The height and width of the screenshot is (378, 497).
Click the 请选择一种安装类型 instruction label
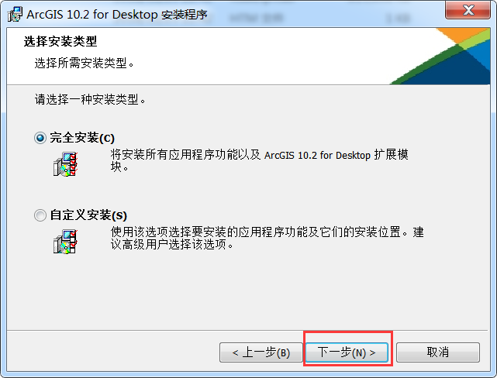(90, 99)
